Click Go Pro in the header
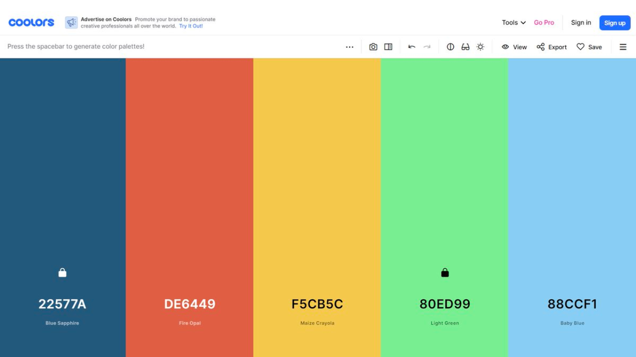Image resolution: width=636 pixels, height=357 pixels. click(x=544, y=22)
